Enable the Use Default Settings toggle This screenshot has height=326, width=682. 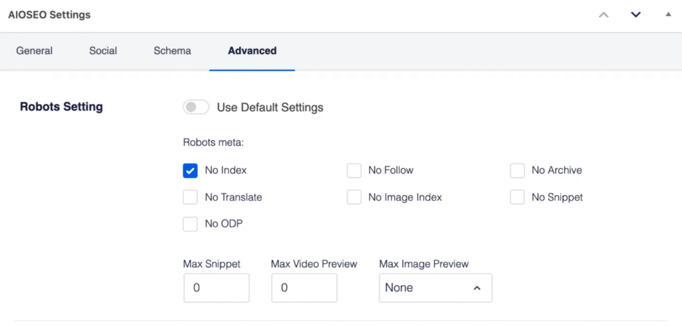click(x=196, y=107)
